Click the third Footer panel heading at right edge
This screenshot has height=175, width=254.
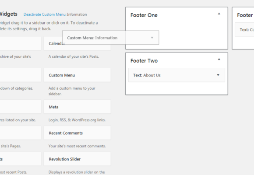point(245,15)
